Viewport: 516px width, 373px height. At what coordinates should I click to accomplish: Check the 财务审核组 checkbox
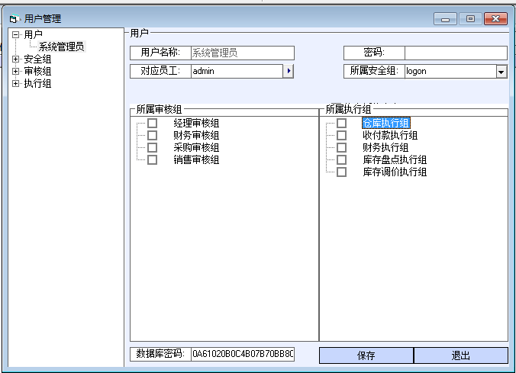click(x=152, y=135)
